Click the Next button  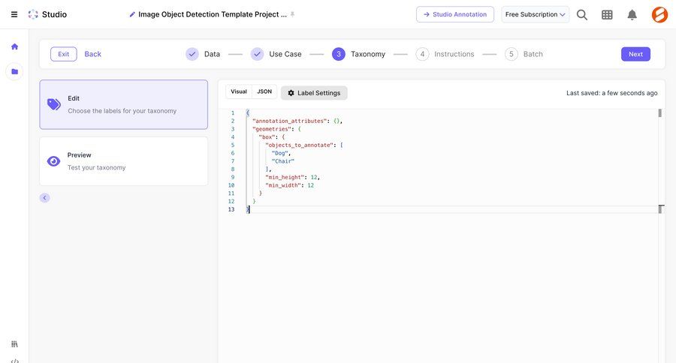(x=635, y=54)
